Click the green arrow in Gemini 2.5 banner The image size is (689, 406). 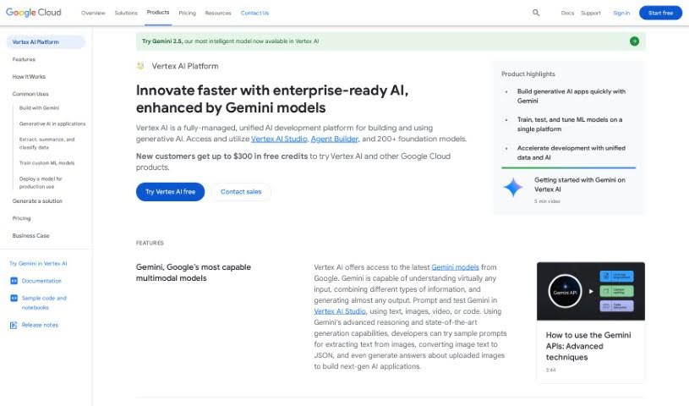point(634,41)
